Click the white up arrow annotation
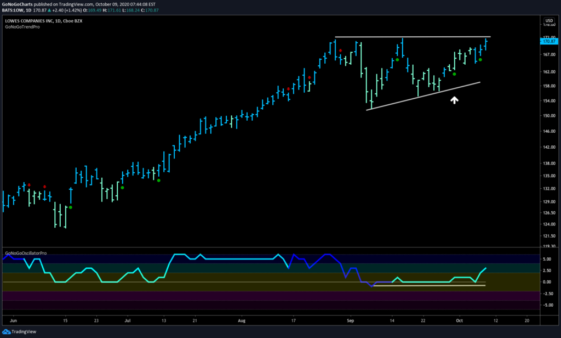This screenshot has height=338, width=561. pyautogui.click(x=454, y=100)
